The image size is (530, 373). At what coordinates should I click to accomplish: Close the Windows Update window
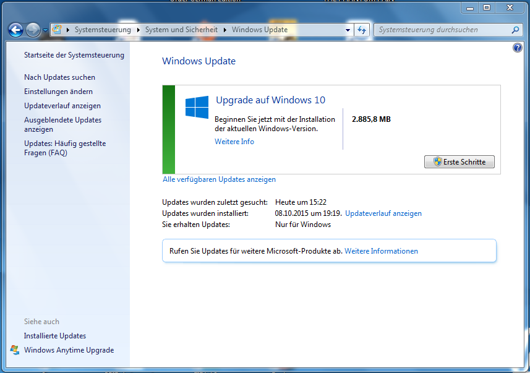click(510, 8)
